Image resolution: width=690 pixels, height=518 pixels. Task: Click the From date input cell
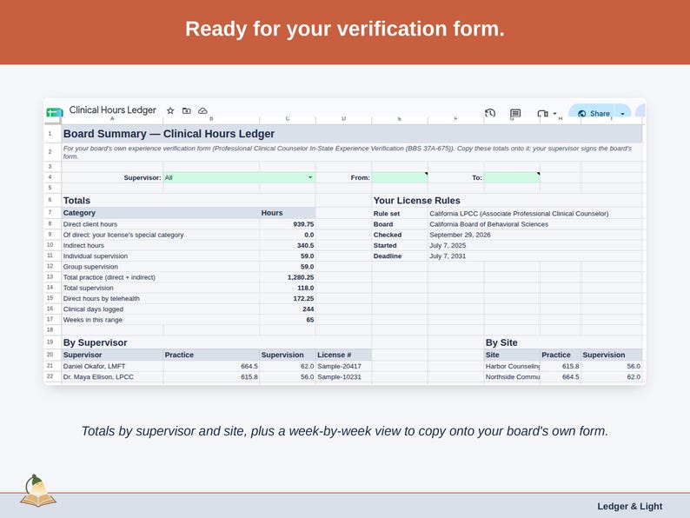[400, 178]
